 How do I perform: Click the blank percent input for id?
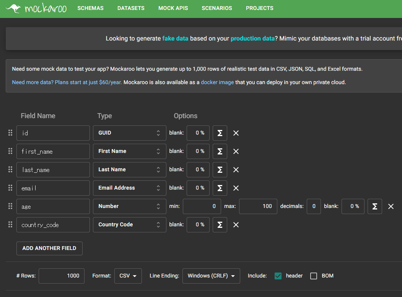[x=198, y=133]
